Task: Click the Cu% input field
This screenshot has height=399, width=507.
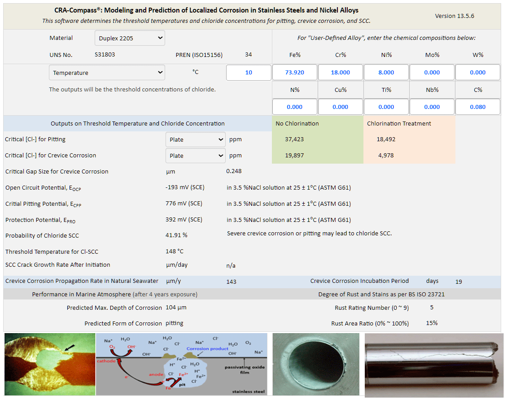Action: 341,107
